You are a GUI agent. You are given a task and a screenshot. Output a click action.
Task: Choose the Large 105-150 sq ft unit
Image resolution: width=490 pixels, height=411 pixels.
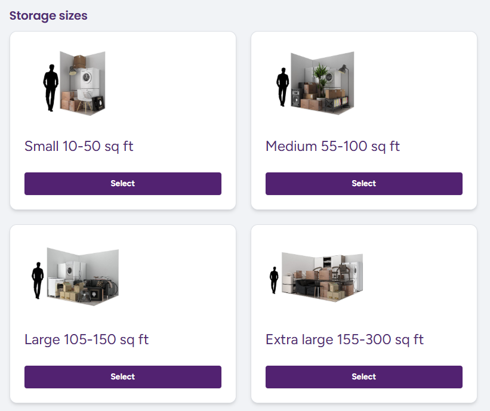click(122, 377)
